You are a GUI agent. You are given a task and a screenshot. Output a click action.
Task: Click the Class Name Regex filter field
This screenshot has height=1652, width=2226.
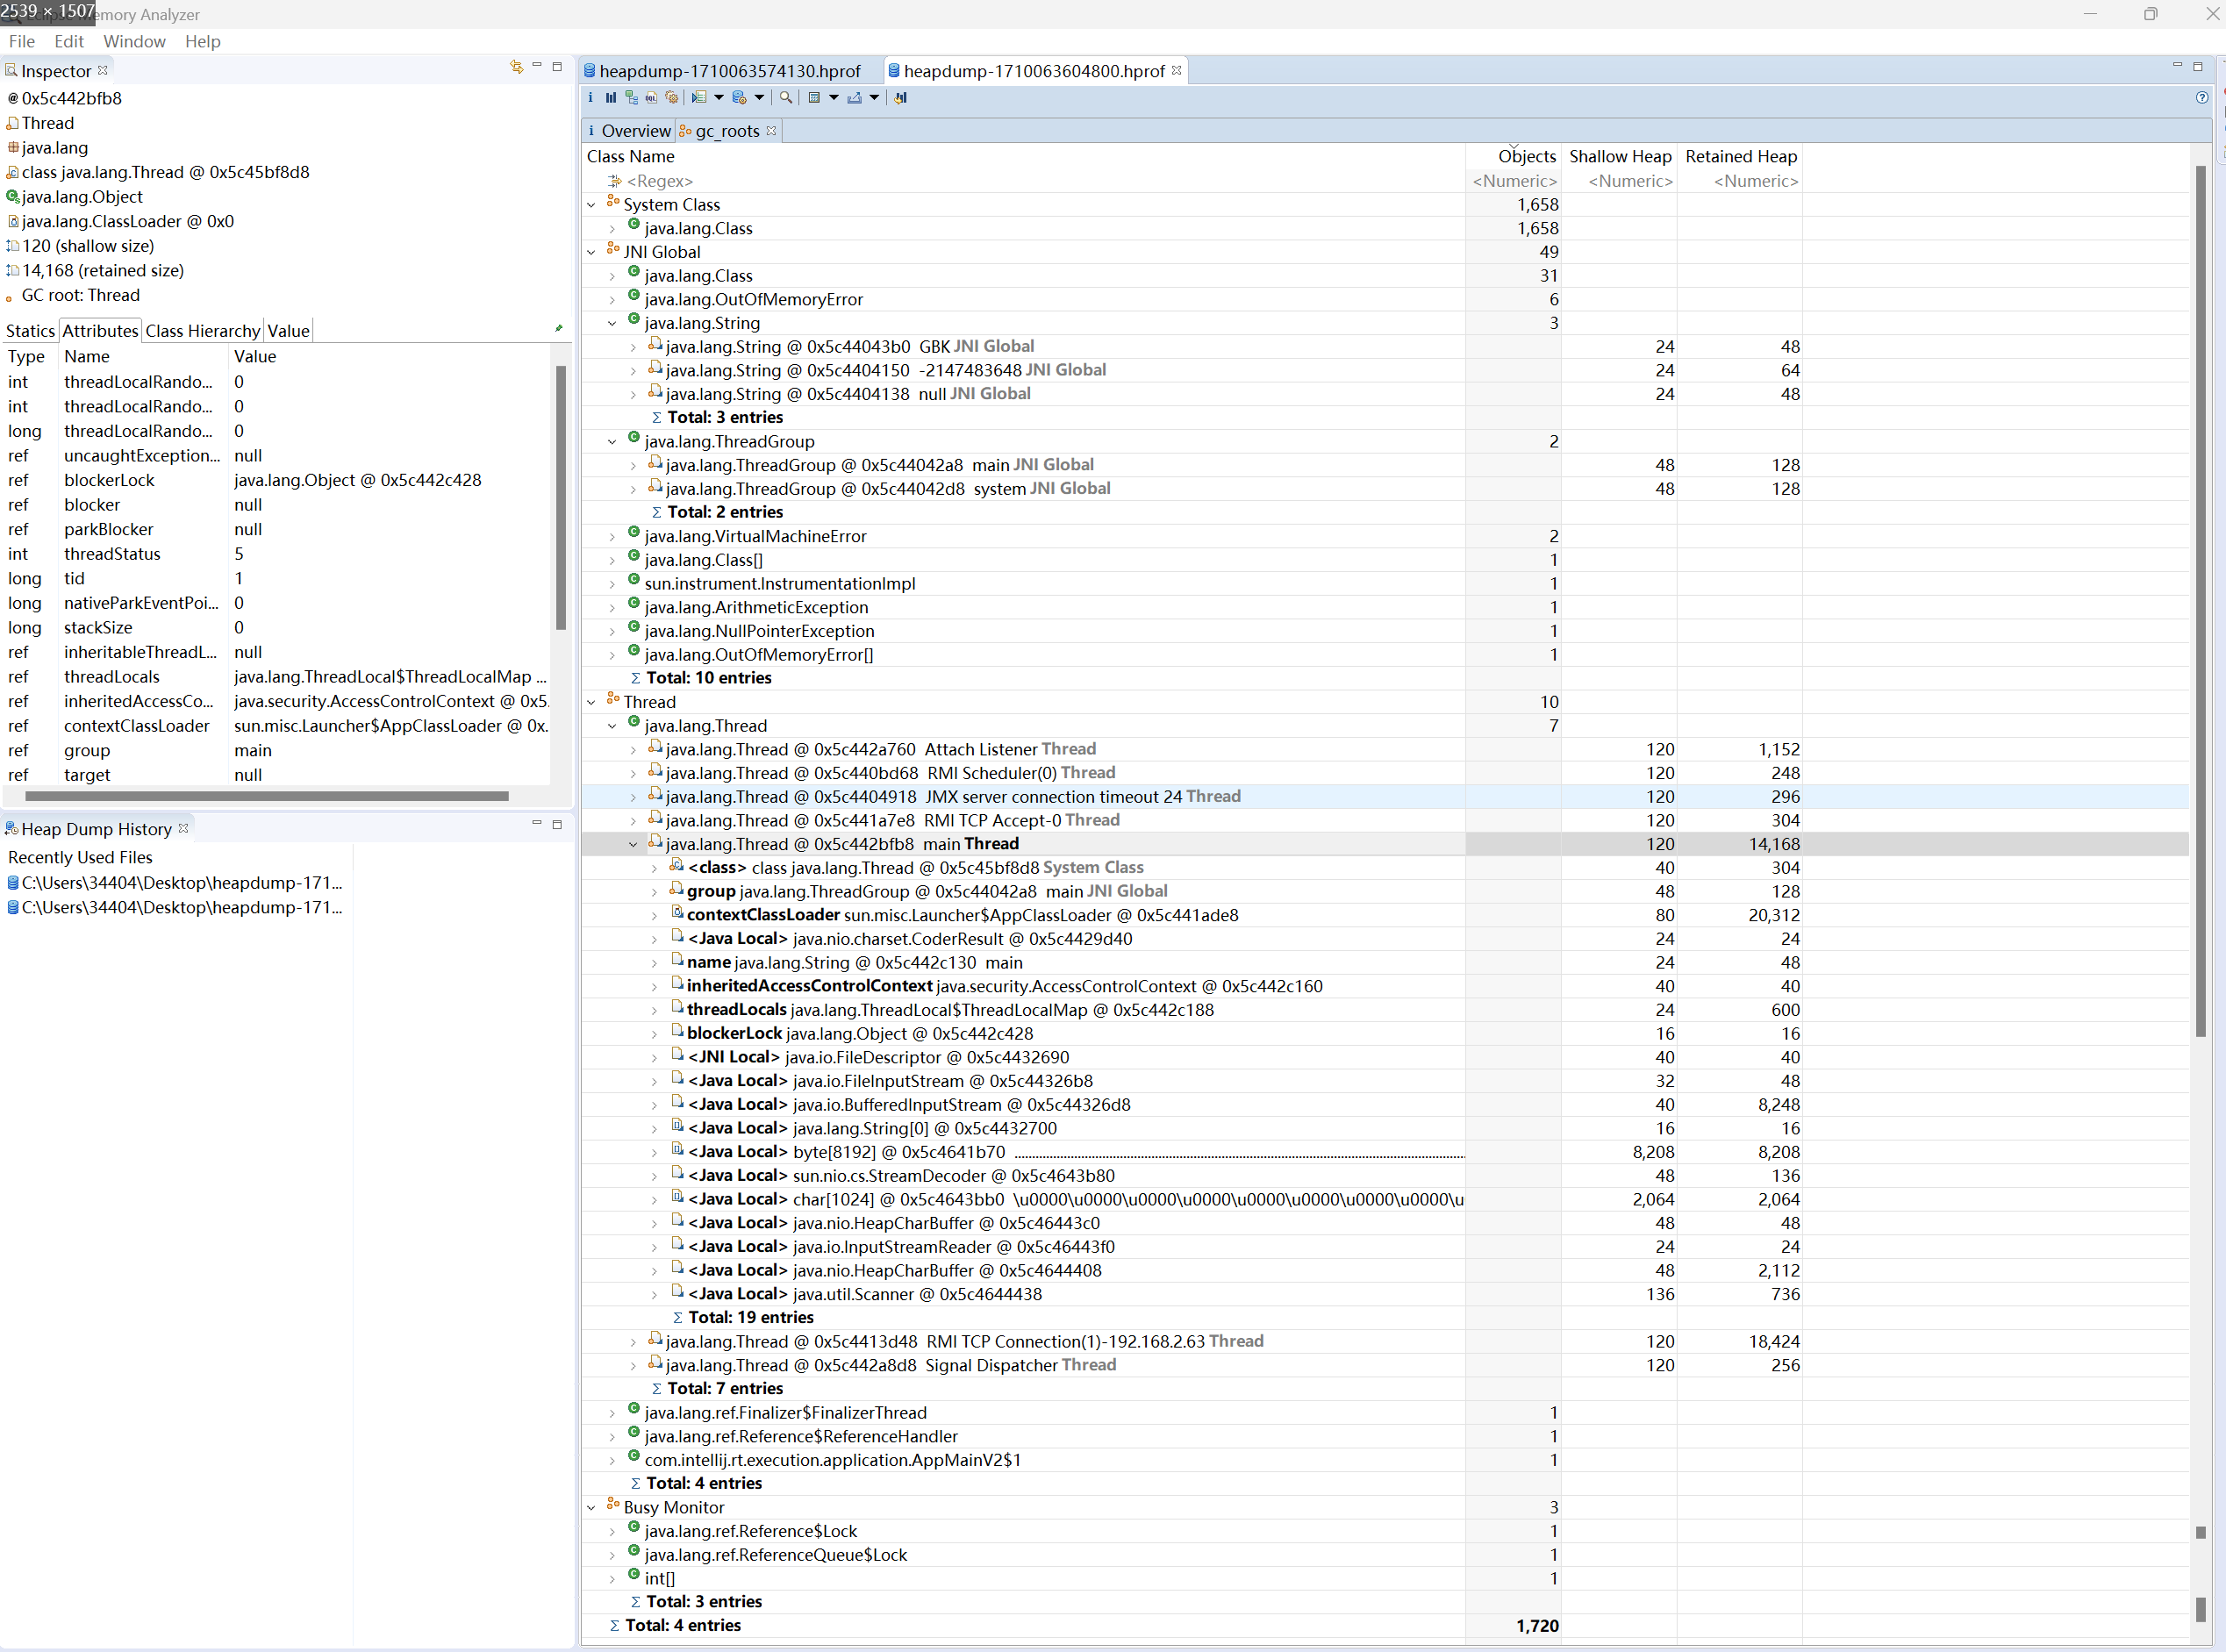1024,181
